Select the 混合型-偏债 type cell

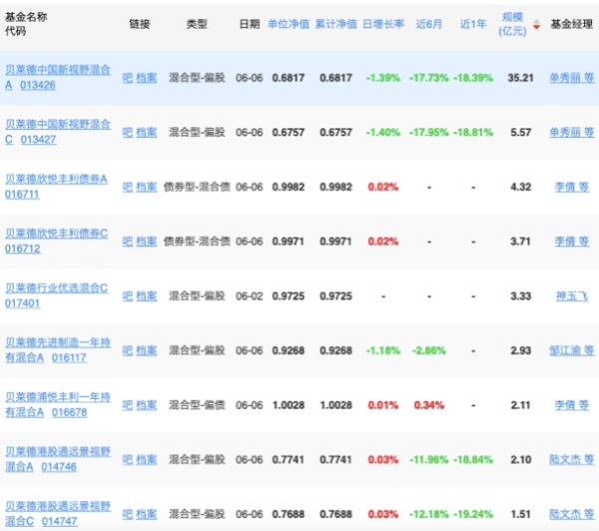tap(197, 405)
